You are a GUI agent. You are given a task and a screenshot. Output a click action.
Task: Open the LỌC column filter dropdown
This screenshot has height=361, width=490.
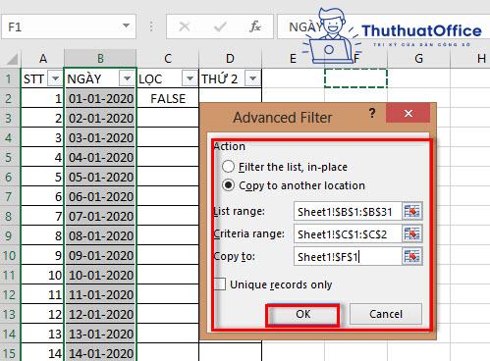tap(190, 78)
